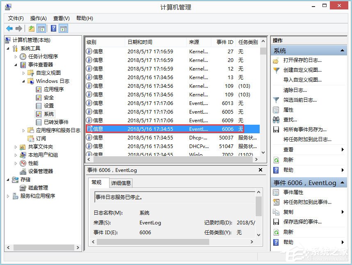The height and width of the screenshot is (265, 352).
Task: Collapse the 系统 actions section
Action: (x=343, y=50)
